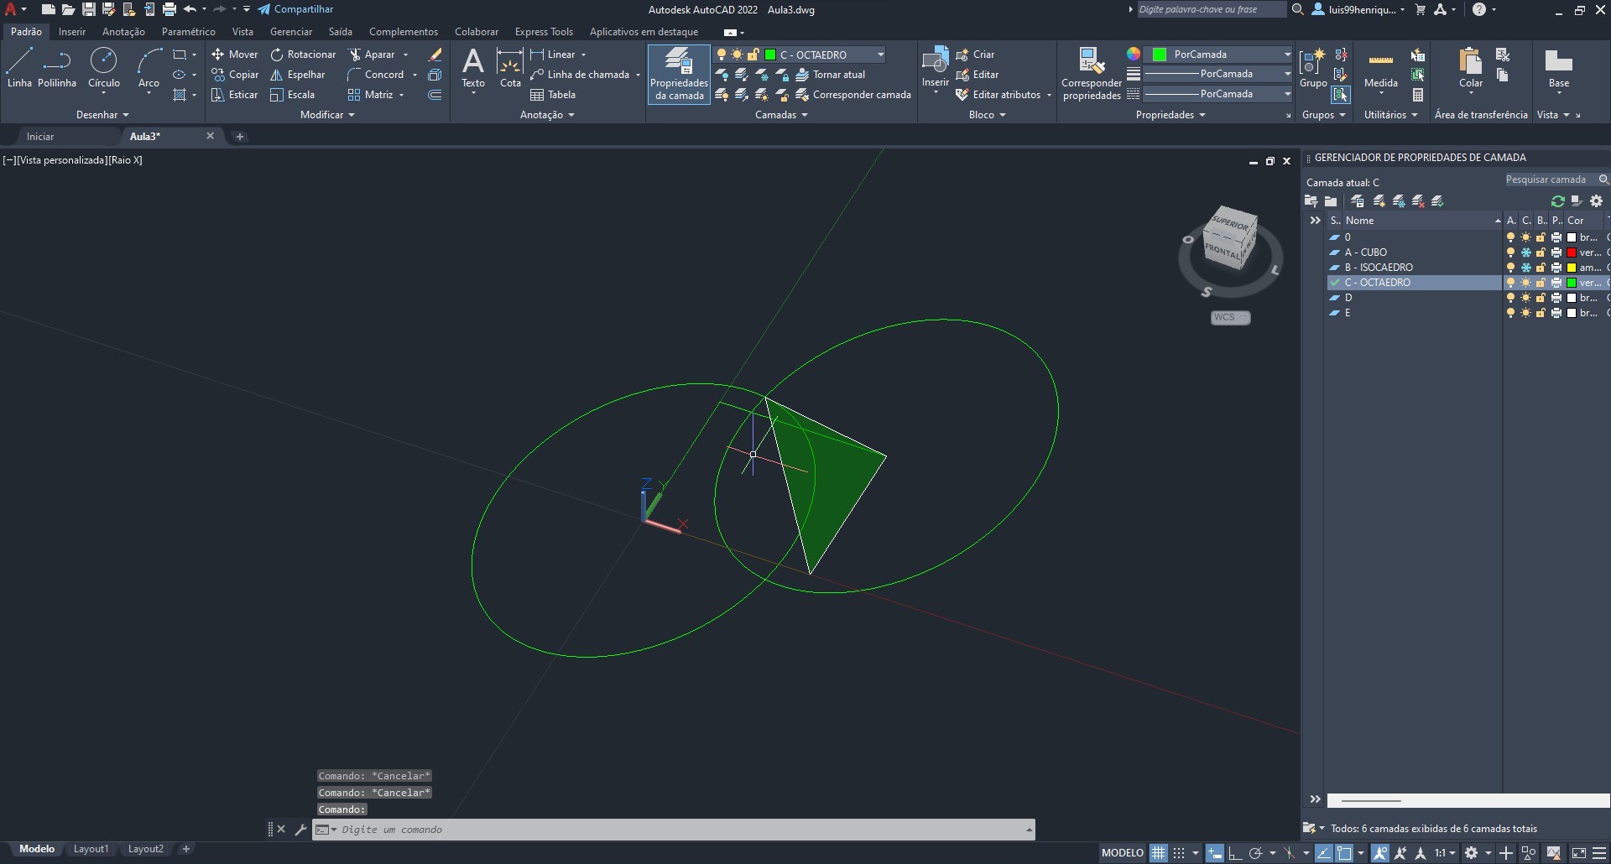Expand the Anotação panel

[x=547, y=115]
